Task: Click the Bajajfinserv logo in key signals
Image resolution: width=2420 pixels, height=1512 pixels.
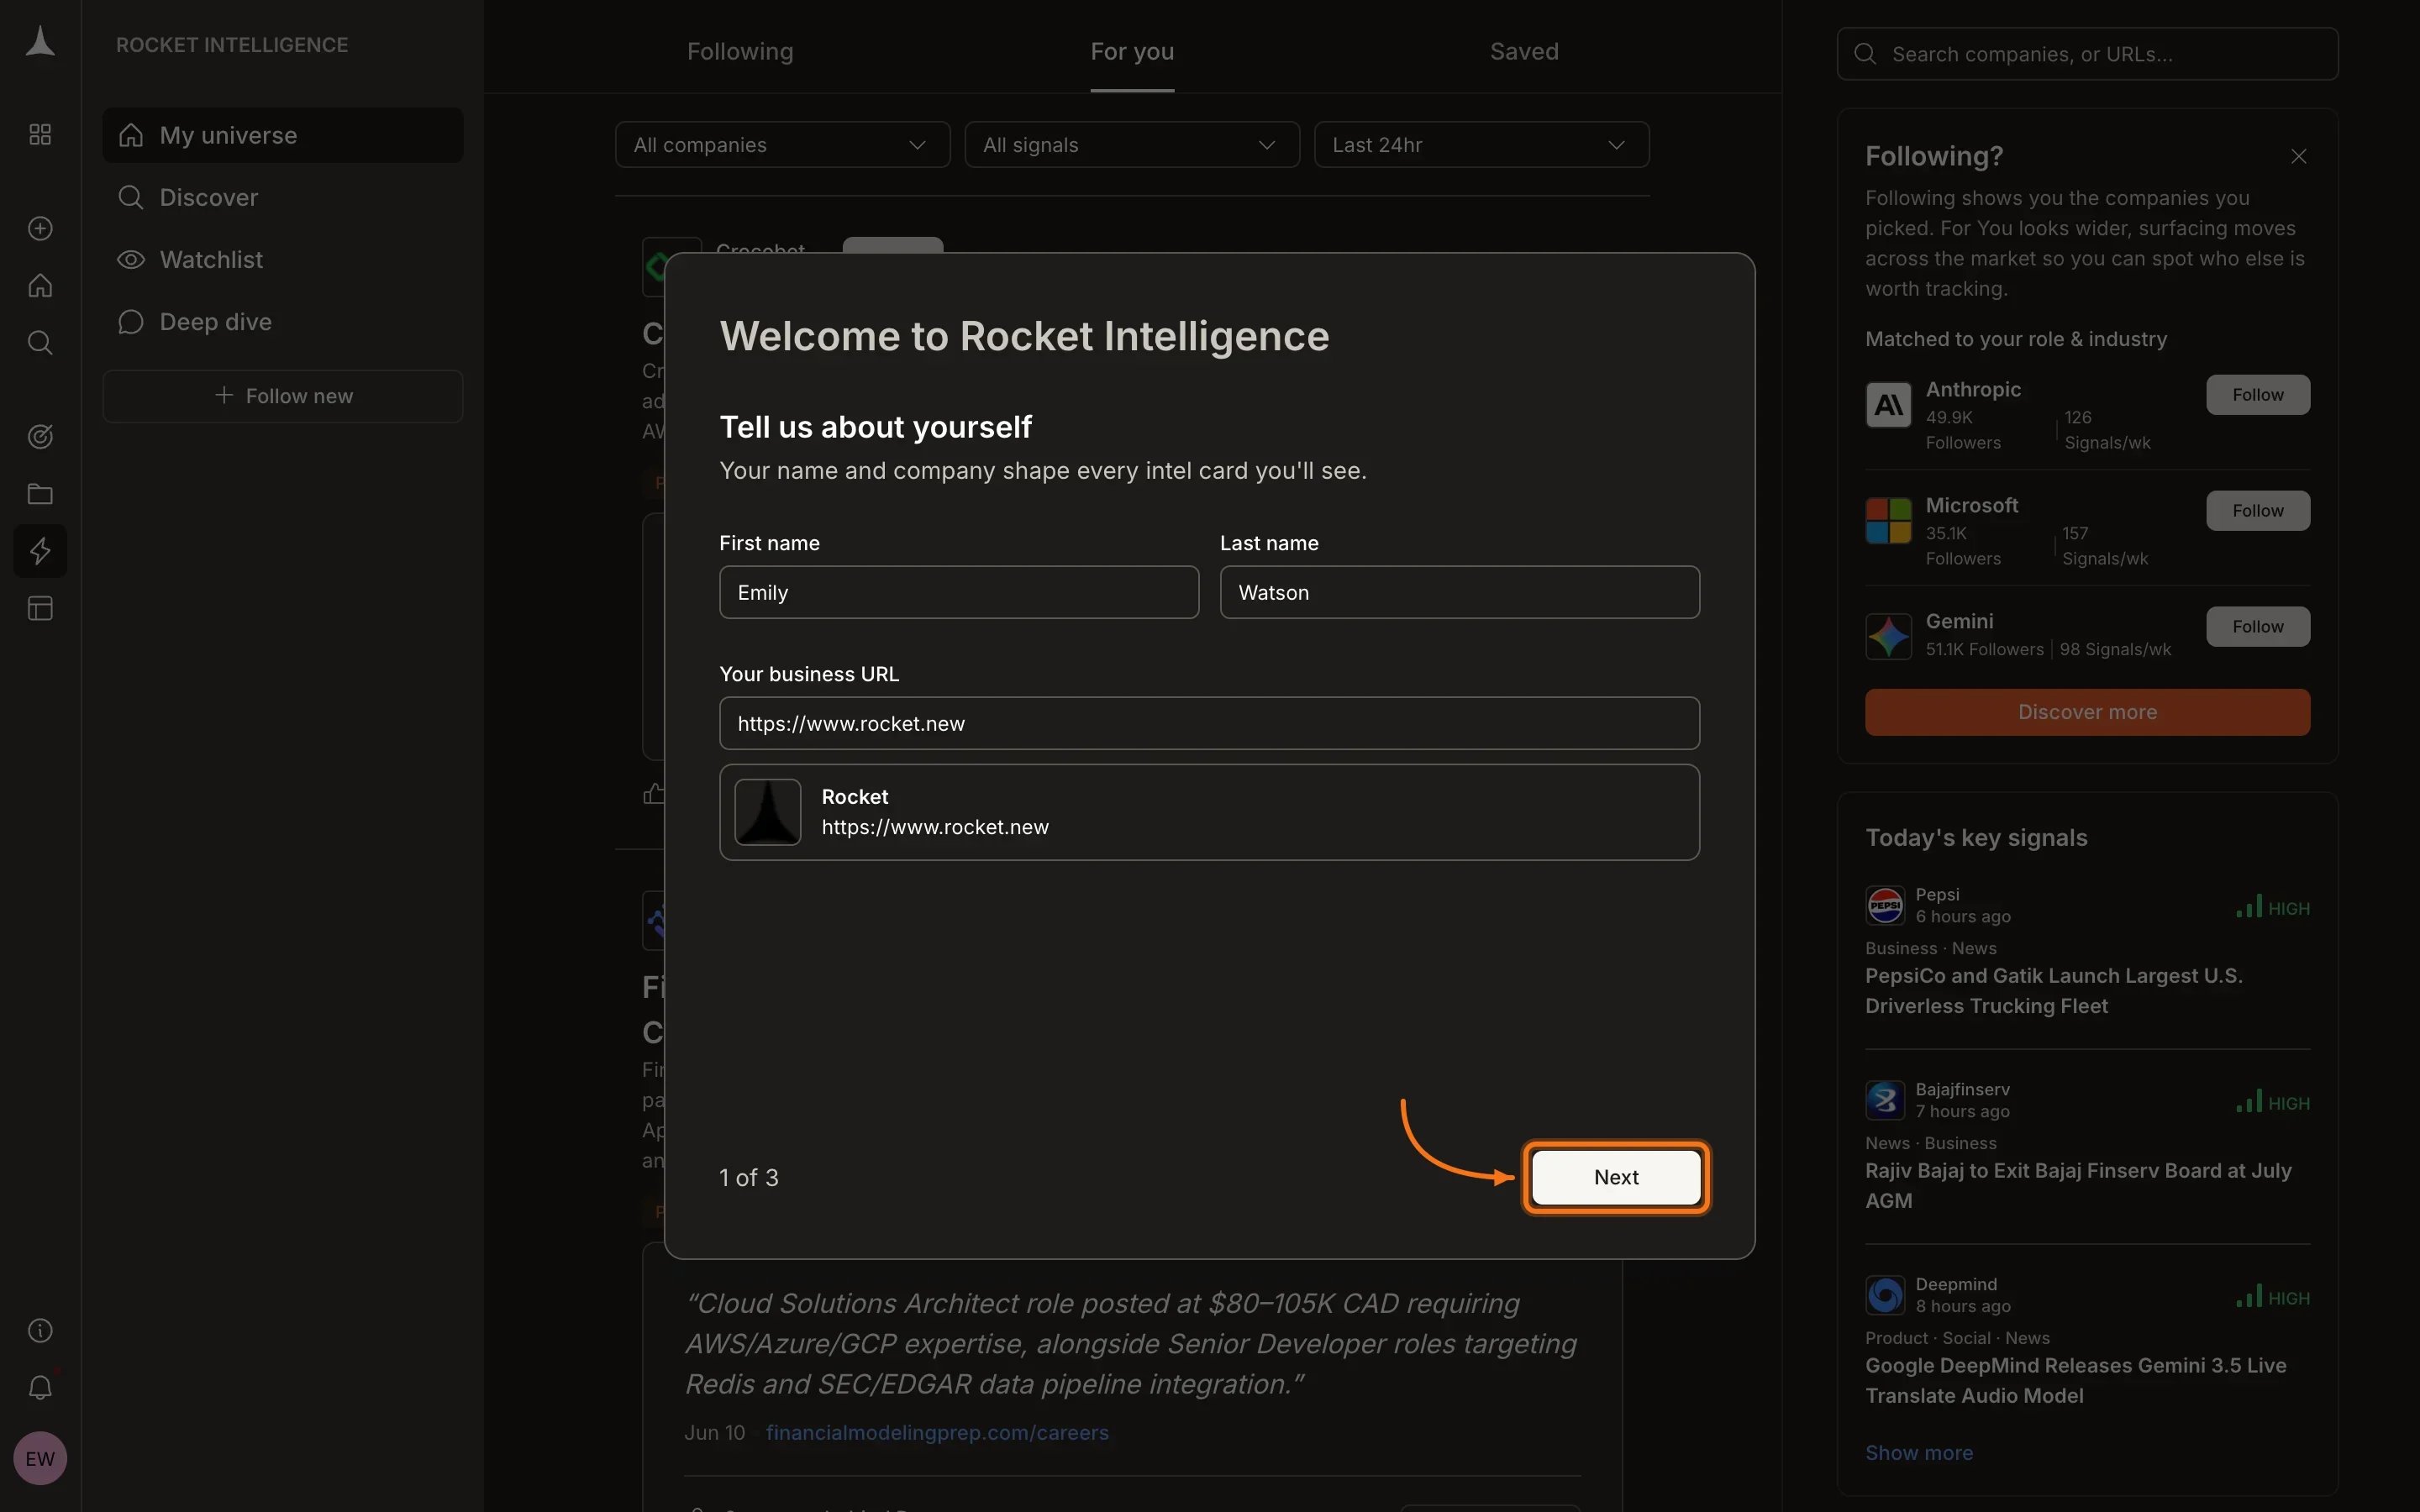Action: (1885, 1101)
